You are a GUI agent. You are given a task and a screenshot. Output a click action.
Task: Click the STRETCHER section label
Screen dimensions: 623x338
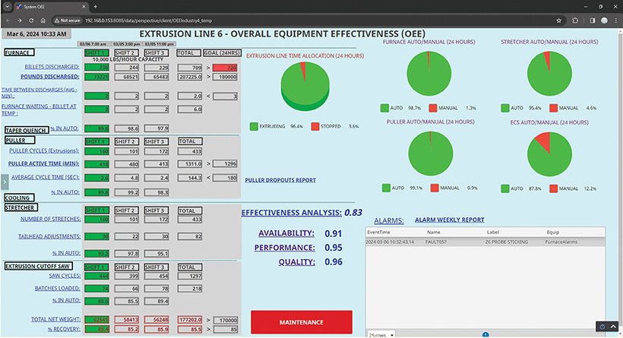pyautogui.click(x=21, y=207)
